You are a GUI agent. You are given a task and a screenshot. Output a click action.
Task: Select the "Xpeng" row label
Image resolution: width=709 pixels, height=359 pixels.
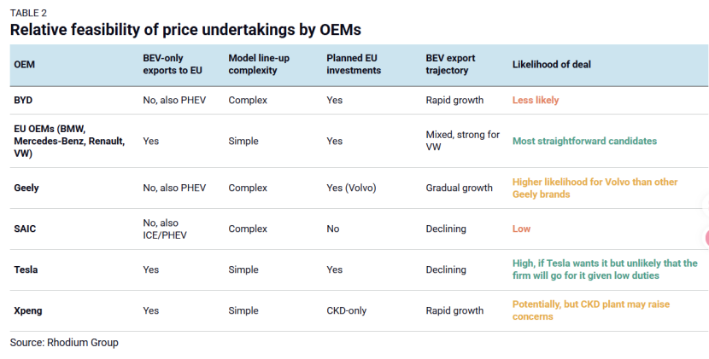28,310
